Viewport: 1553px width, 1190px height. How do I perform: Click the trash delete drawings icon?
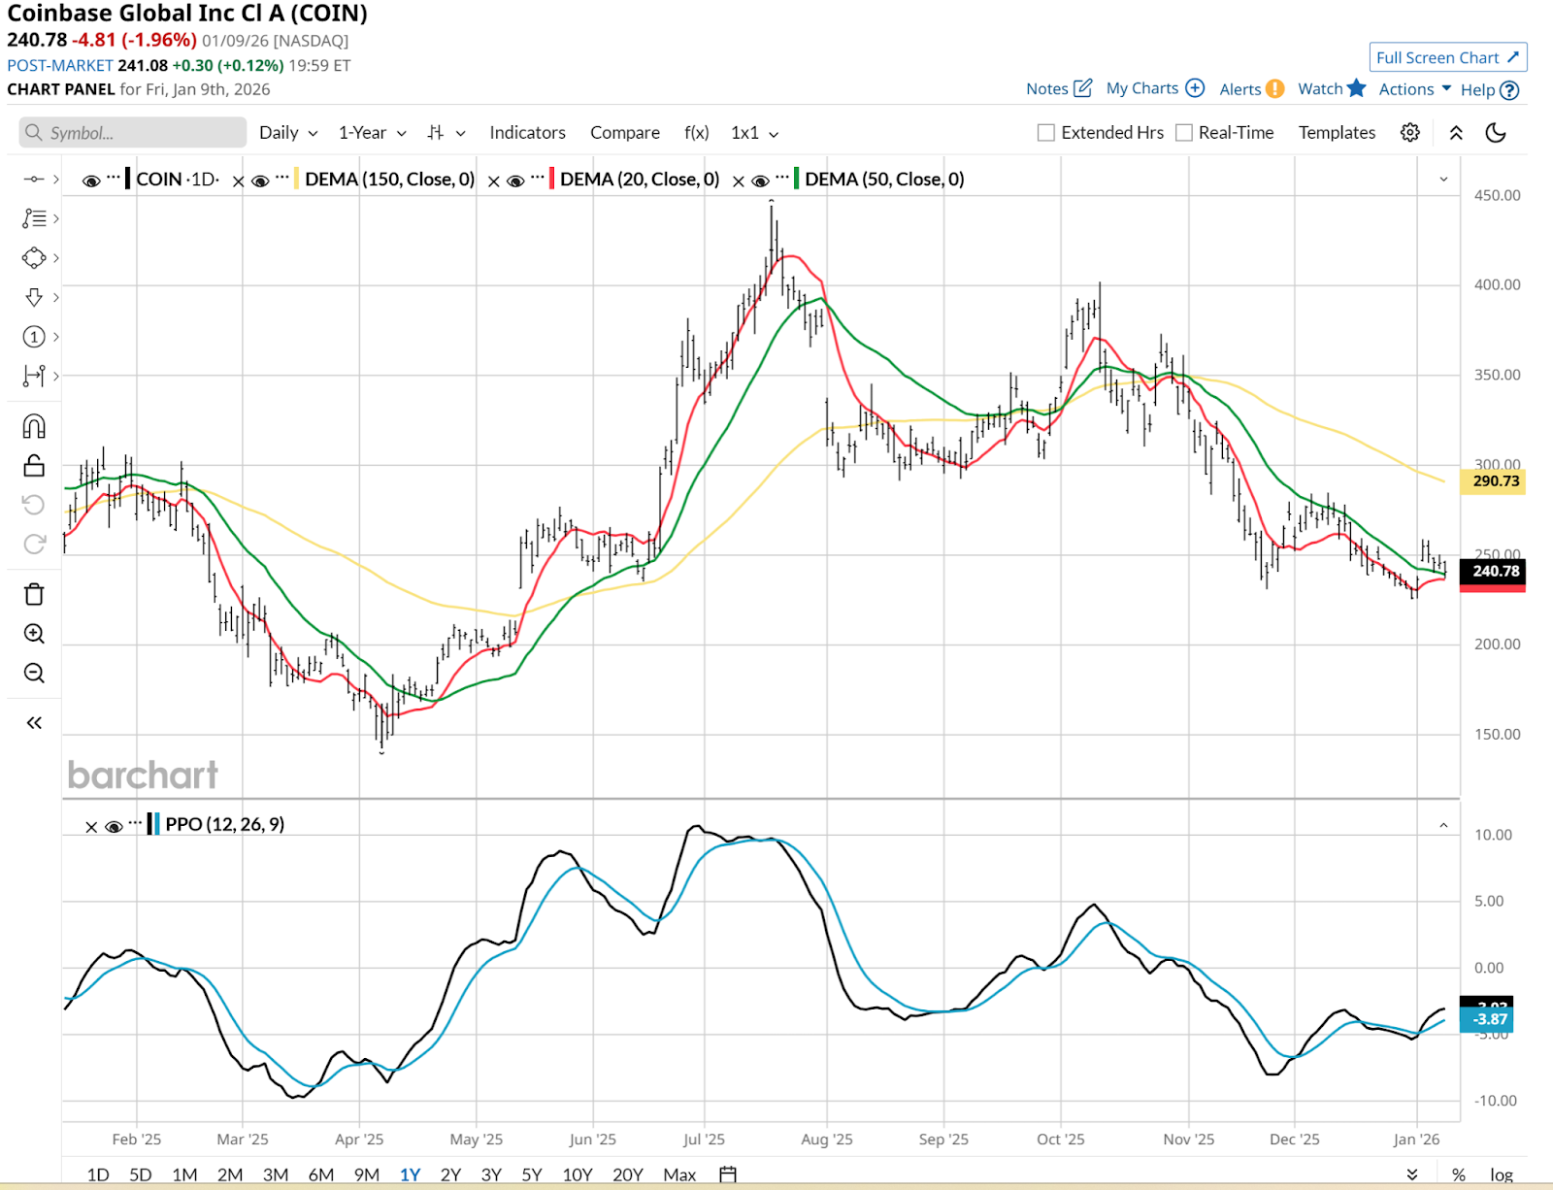coord(34,594)
